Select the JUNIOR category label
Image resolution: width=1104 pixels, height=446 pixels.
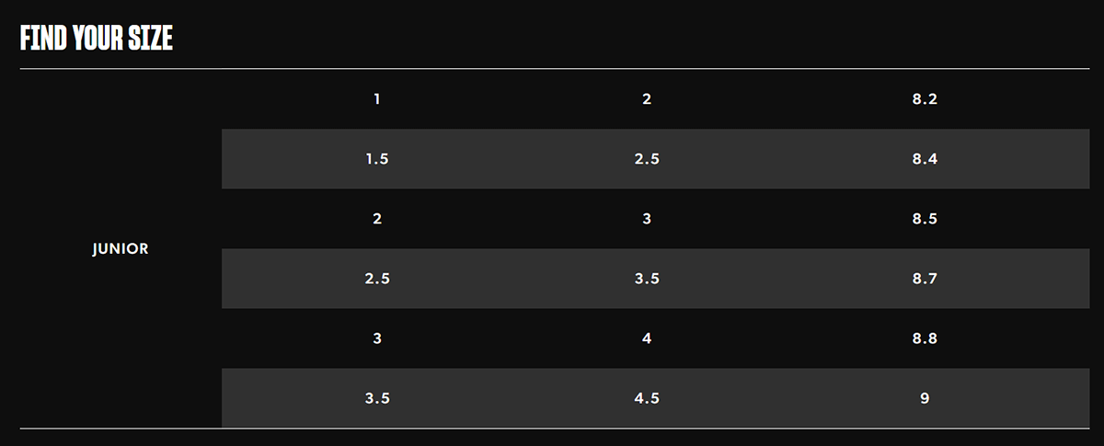(121, 249)
